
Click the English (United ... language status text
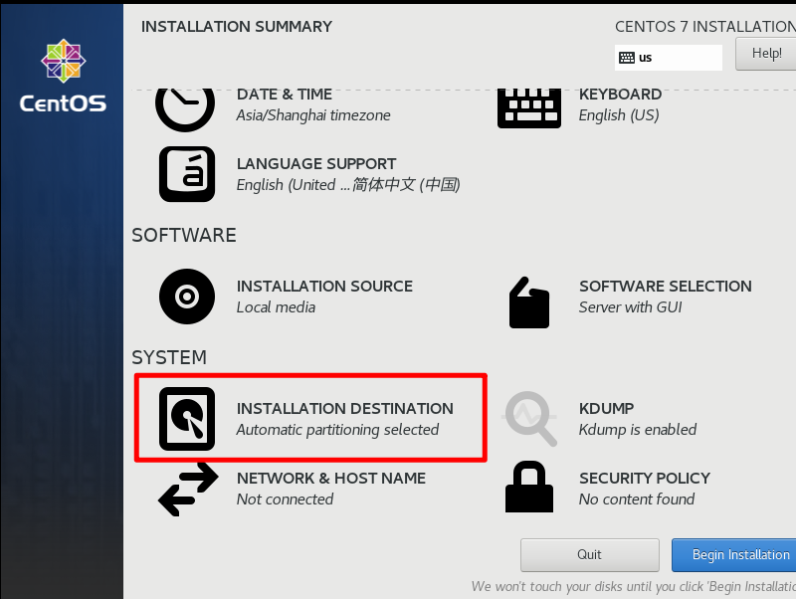click(x=348, y=185)
